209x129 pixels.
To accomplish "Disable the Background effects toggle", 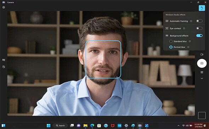I will [199, 36].
